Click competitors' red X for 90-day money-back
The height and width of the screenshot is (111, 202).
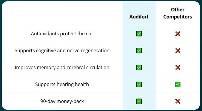(178, 101)
